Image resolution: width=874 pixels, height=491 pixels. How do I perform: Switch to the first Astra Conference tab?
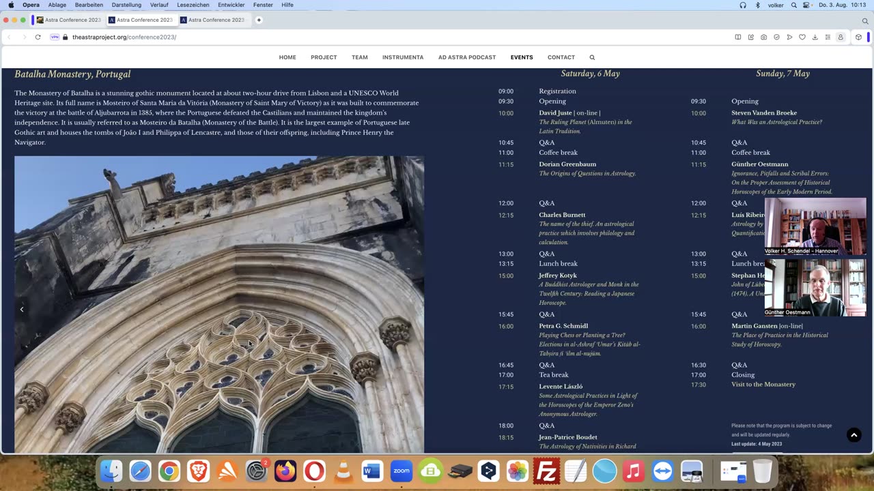(x=68, y=20)
